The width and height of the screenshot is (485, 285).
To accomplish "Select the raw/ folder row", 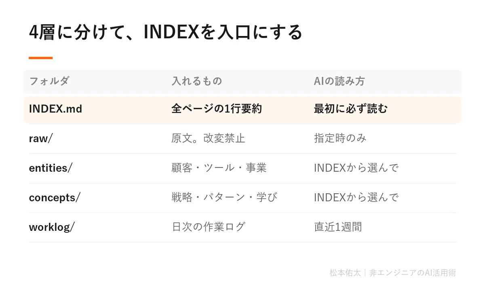I will (x=242, y=138).
